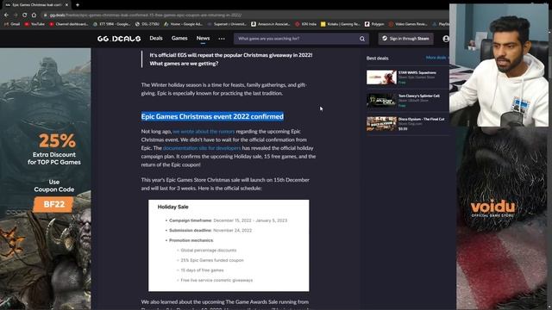Open the Channel dashboard bookmark
552x310 pixels.
point(69,24)
